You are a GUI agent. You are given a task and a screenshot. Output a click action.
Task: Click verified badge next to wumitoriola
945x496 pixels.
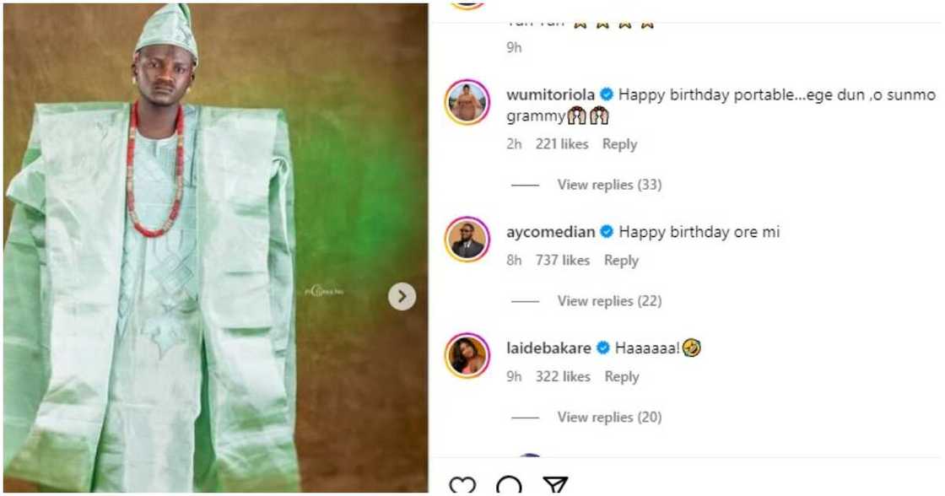point(606,94)
